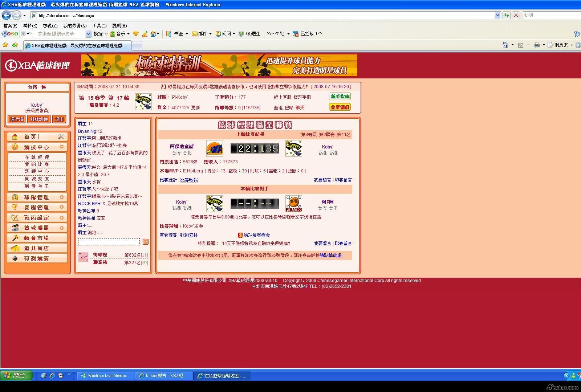Click the printer icon in command bar
Screen dimensions: 581x392
(x=536, y=45)
